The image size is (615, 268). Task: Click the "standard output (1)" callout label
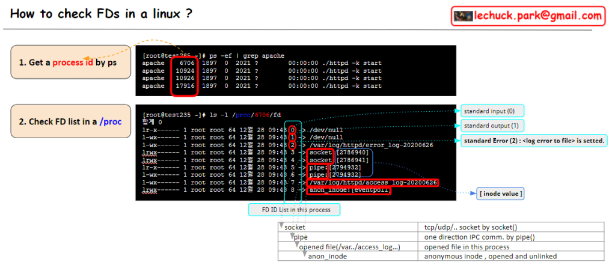click(x=492, y=126)
